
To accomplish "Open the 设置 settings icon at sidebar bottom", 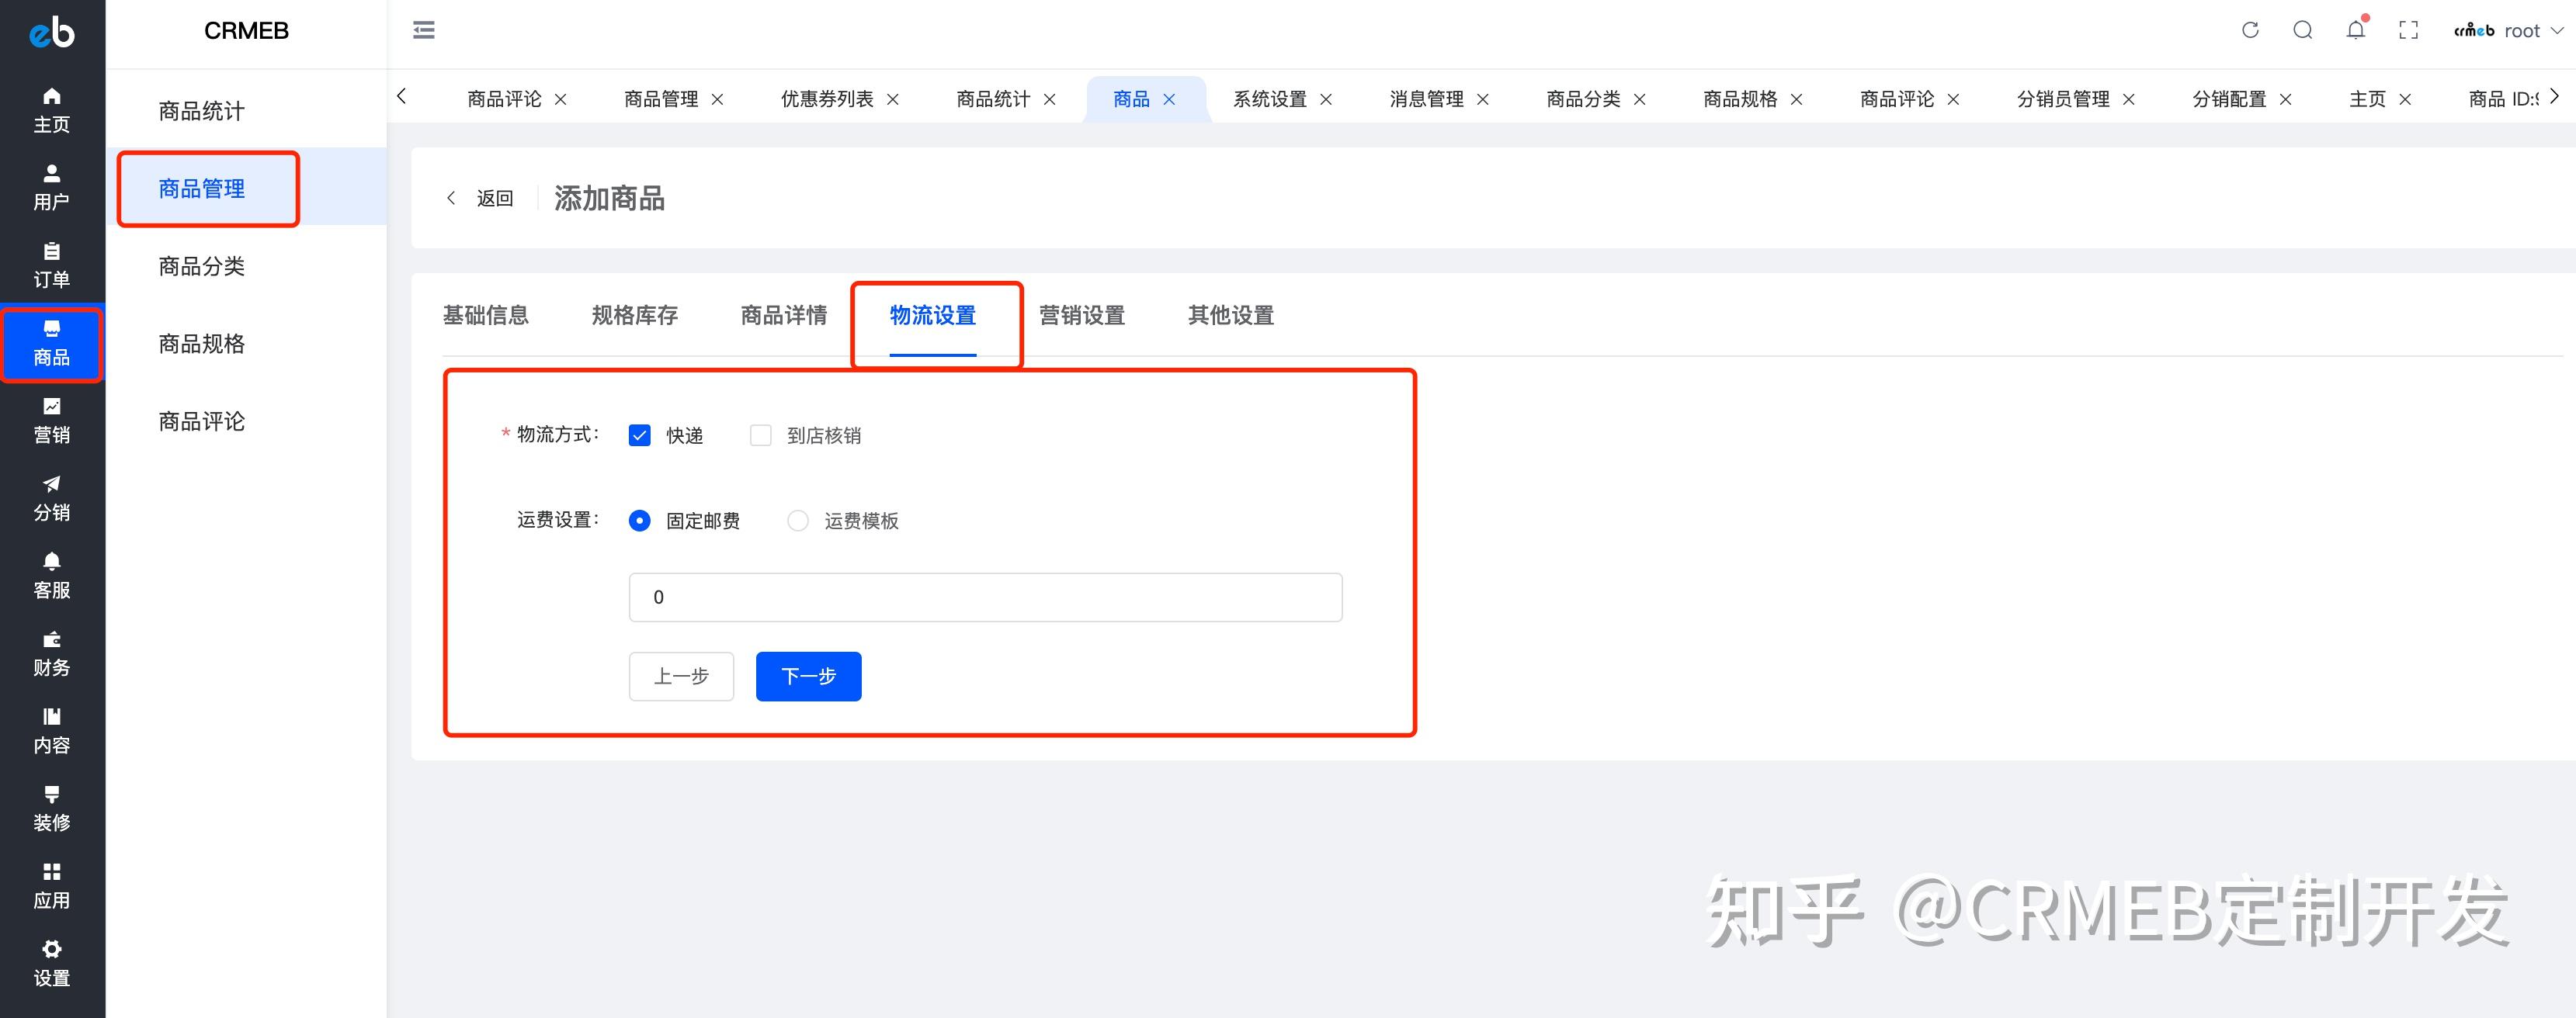I will point(51,962).
